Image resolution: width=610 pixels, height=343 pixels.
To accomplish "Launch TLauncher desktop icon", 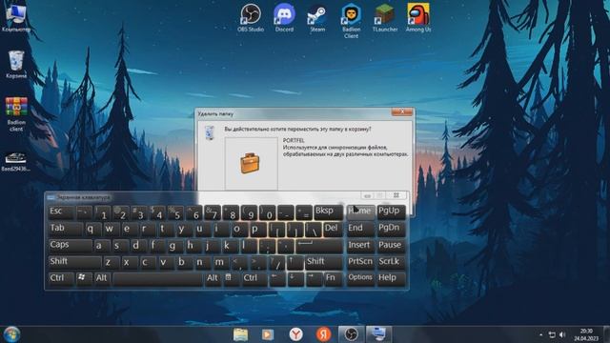I will pos(385,18).
